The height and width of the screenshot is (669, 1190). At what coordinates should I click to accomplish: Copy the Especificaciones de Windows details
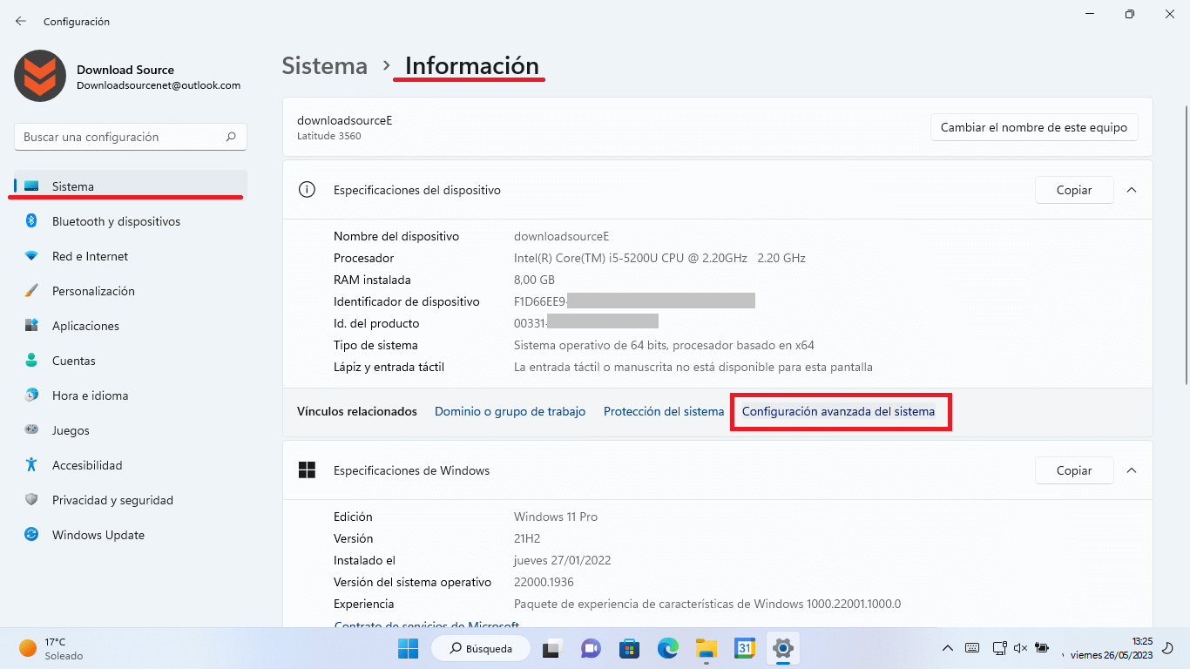pos(1074,470)
